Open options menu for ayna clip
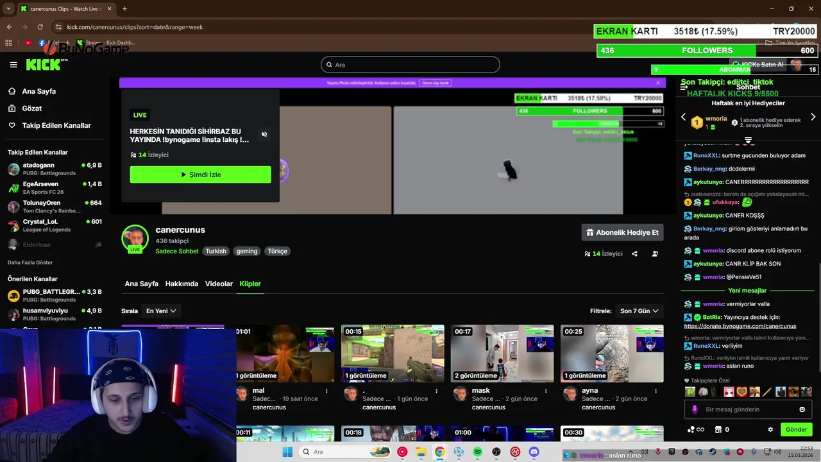821x462 pixels. (x=656, y=391)
